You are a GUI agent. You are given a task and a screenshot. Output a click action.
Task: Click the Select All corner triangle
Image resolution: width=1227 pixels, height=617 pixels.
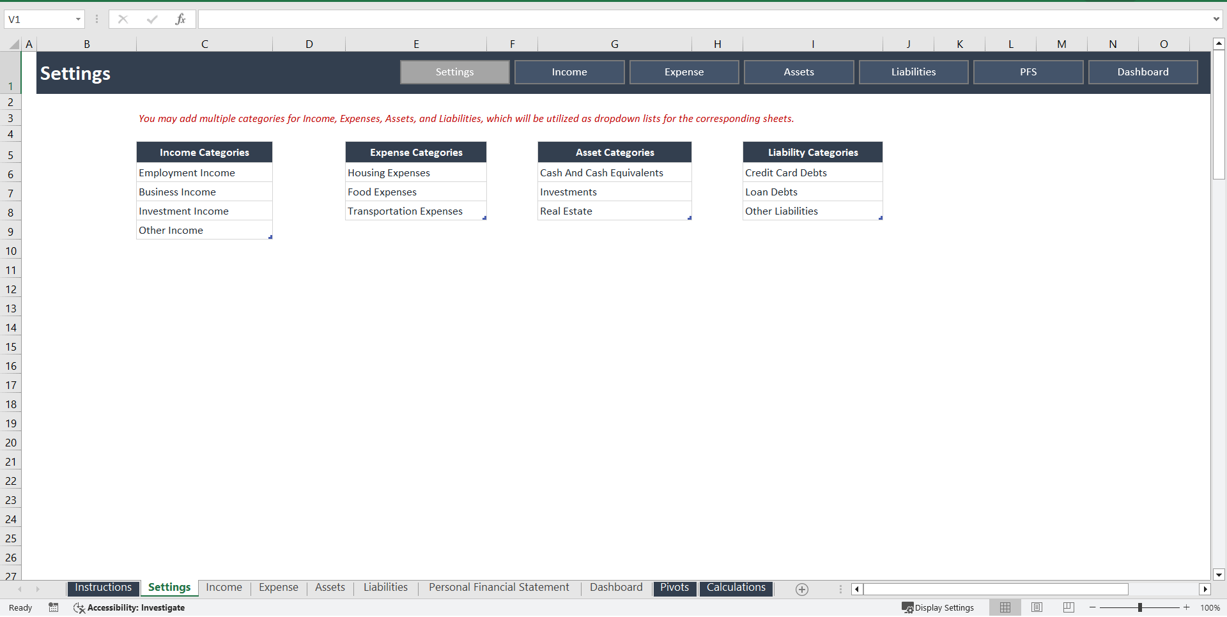[x=14, y=44]
